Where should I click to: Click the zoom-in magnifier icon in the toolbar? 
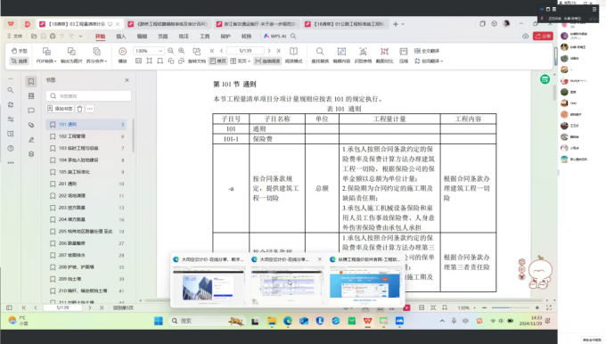181,51
